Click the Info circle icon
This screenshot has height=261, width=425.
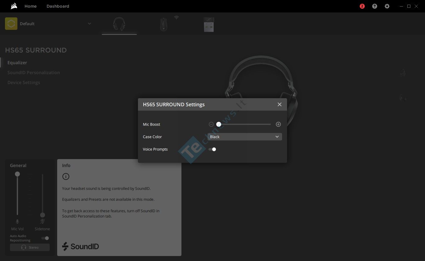[66, 176]
